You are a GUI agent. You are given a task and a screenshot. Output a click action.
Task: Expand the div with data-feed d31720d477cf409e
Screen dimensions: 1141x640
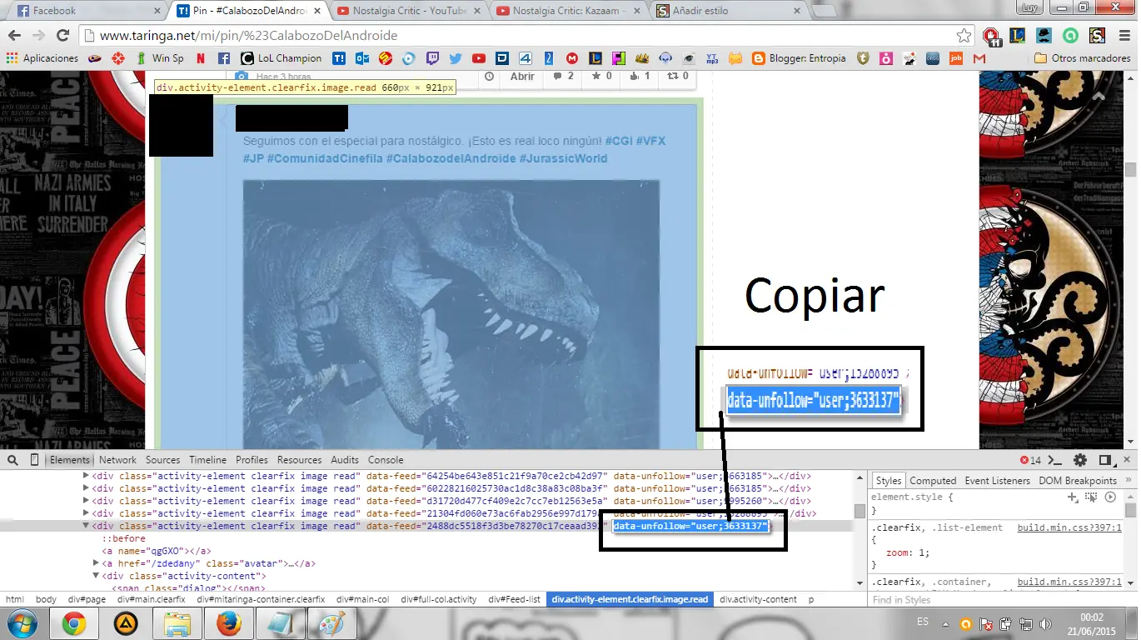click(86, 501)
